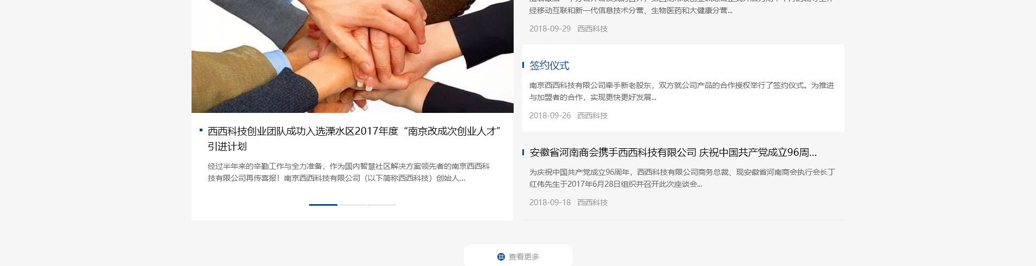Viewport: 1036px width, 266px height.
Task: Click 西西科技 source tag dated 2018-09-29
Action: 592,29
